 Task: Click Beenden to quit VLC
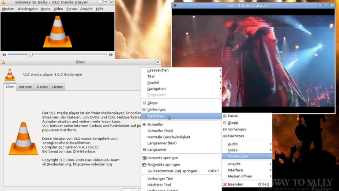(x=247, y=184)
